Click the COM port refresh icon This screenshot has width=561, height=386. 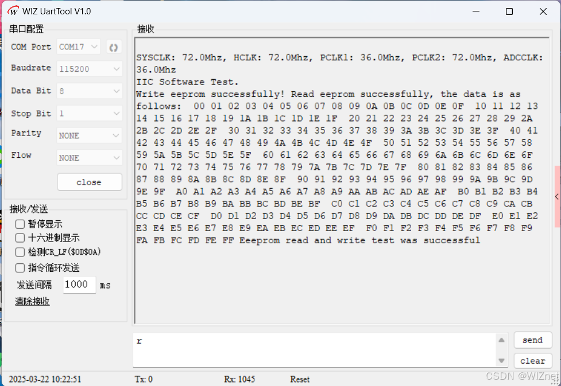point(114,47)
